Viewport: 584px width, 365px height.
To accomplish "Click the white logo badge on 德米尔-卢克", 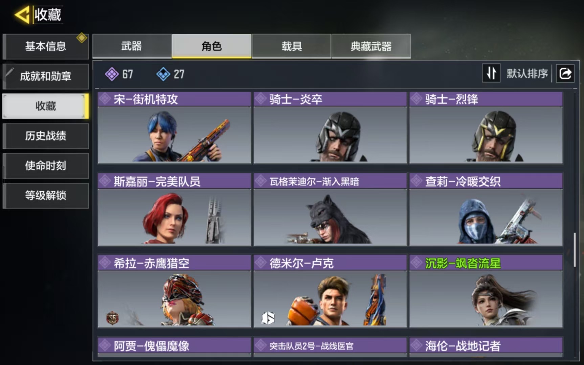I will (x=268, y=318).
